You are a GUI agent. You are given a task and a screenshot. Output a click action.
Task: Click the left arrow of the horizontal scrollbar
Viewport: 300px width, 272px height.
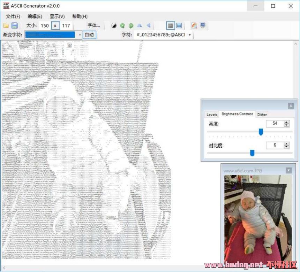(x=4, y=268)
